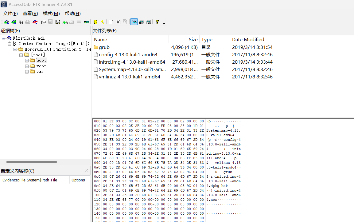Screen dimensions: 354x222
Task: Click Export File Hash List icon
Action: pyautogui.click(x=118, y=22)
